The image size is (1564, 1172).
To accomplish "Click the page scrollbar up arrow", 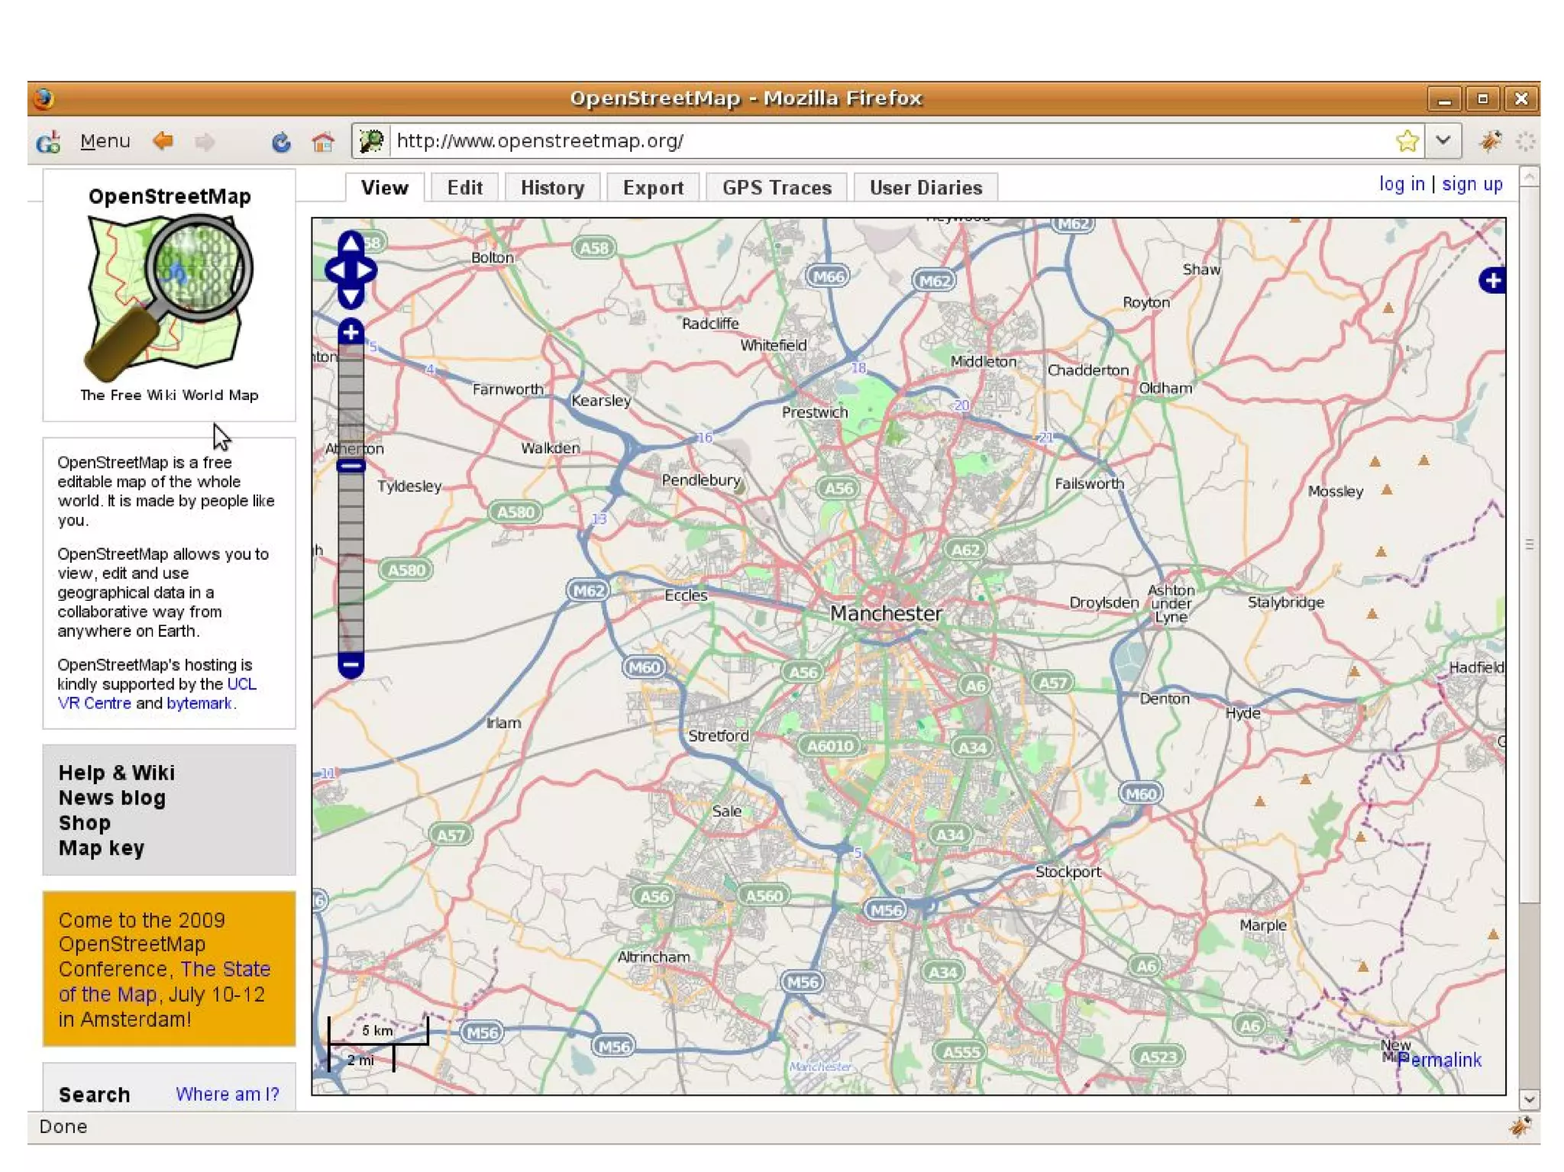I will coord(1529,177).
